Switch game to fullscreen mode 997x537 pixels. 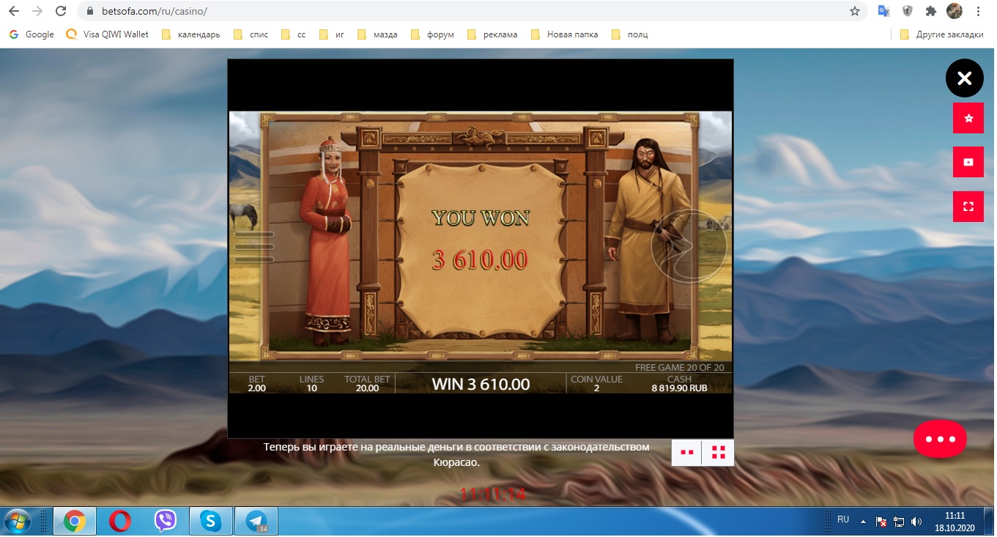pyautogui.click(x=968, y=207)
